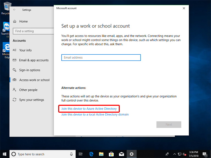Screen dimensions: 211x158
Task: Click the Next button
Action: tap(169, 124)
